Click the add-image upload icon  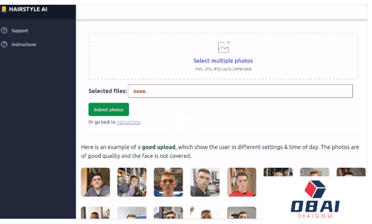[224, 47]
